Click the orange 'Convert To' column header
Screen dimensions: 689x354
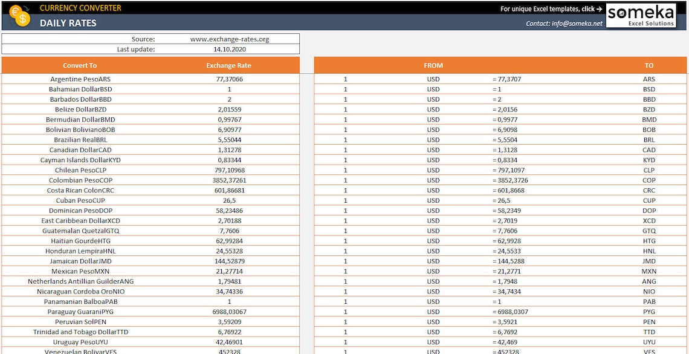pyautogui.click(x=80, y=65)
